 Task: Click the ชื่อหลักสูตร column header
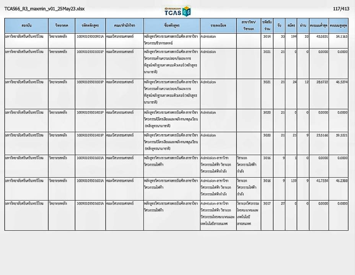171,26
